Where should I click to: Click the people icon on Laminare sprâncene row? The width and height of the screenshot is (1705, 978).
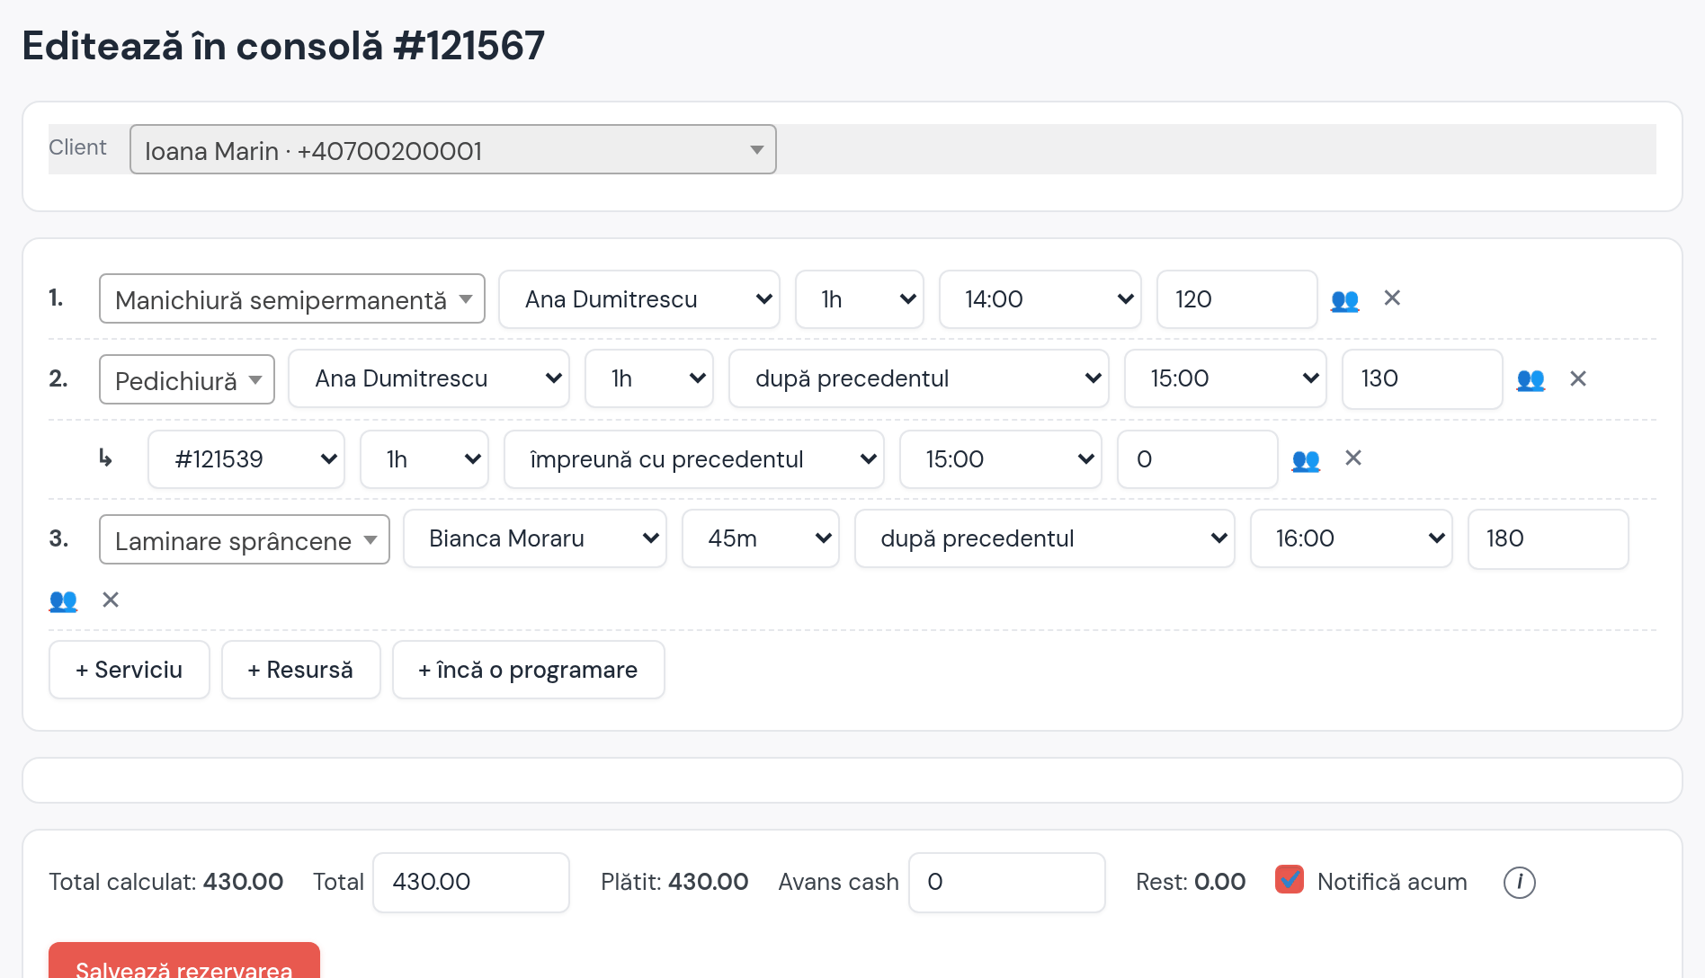tap(63, 600)
